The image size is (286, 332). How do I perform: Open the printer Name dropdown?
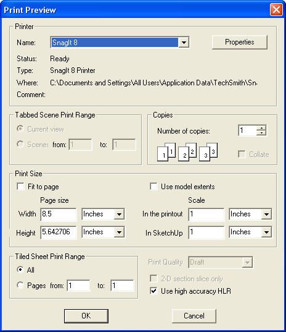coord(184,42)
